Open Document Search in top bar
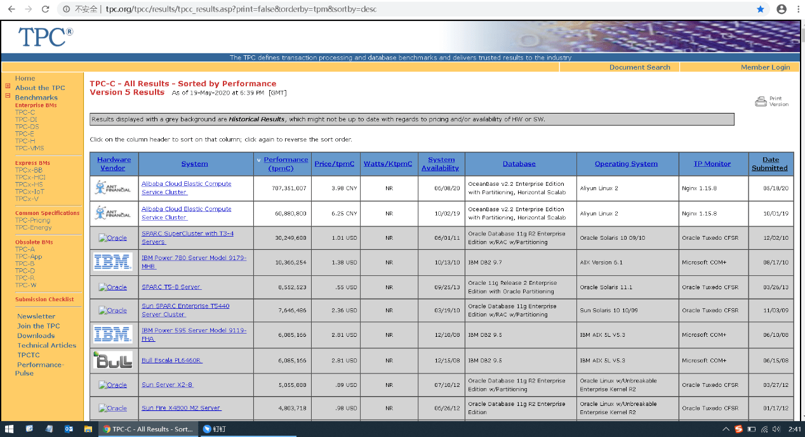The image size is (805, 437). click(x=639, y=67)
